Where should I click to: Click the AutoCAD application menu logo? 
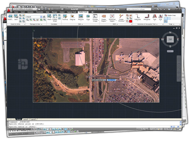tap(9, 10)
